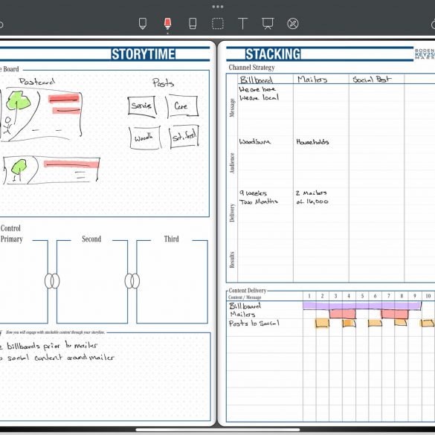435x435 pixels.
Task: Select the Billboard column header in Channel Strategy
Action: point(256,80)
